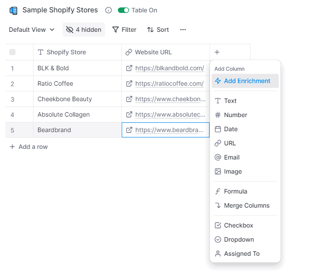
Task: Select the Beardbrand cell
Action: [x=78, y=130]
